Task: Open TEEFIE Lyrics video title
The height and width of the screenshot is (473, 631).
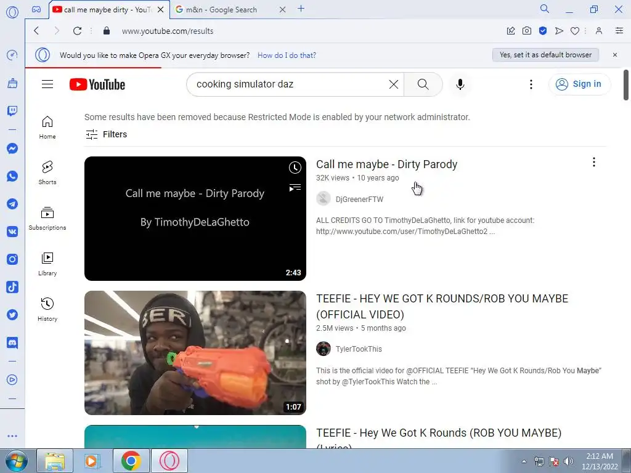Action: [439, 437]
